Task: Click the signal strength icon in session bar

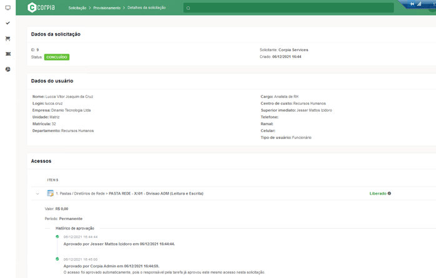Action: pos(419,4)
